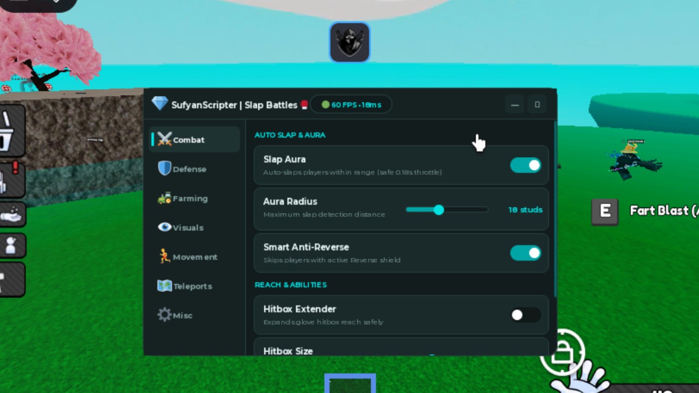699x393 pixels.
Task: Click "Skips players with active Reverse shield" text
Action: click(331, 260)
